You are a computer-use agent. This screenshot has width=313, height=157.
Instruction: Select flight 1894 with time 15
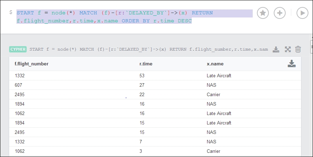[x=20, y=123]
